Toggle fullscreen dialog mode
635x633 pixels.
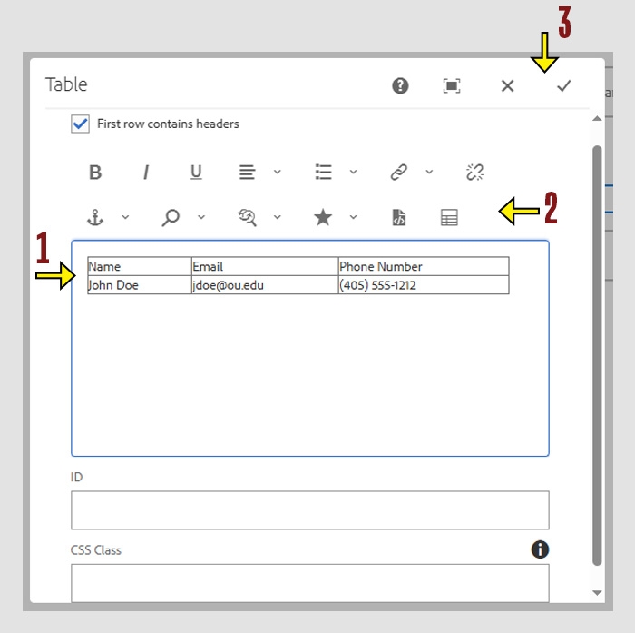tap(452, 86)
